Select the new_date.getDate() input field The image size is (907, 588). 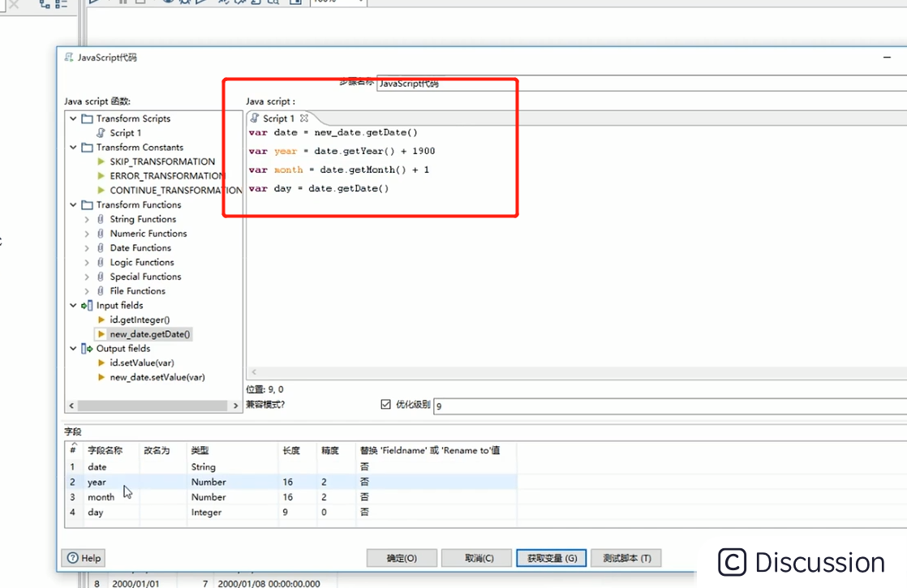(148, 334)
